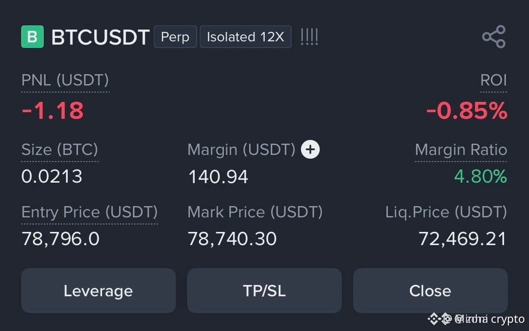529x331 pixels.
Task: Click the Binance watermark logo
Action: (x=433, y=318)
